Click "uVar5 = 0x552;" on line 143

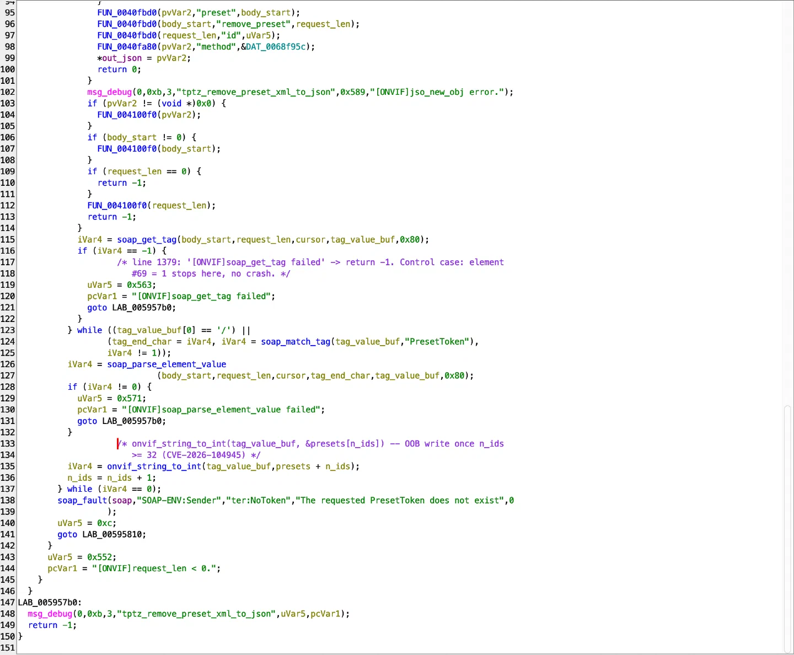click(x=82, y=557)
